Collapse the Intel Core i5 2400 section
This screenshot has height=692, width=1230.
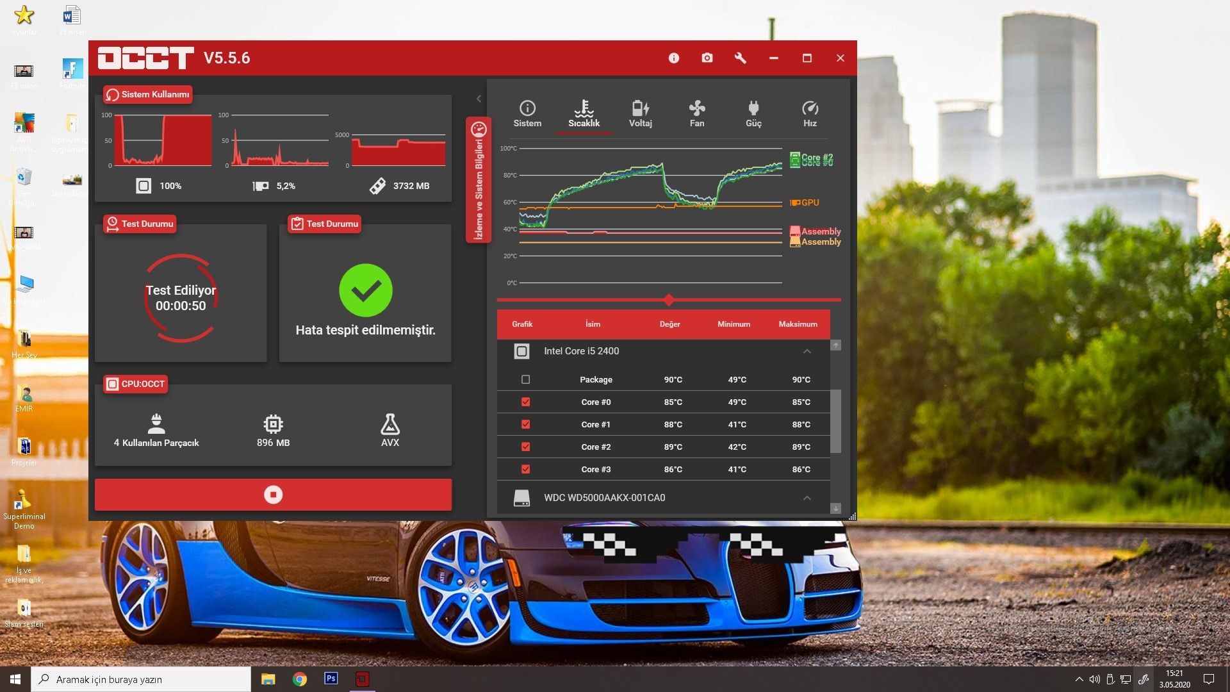click(x=807, y=351)
